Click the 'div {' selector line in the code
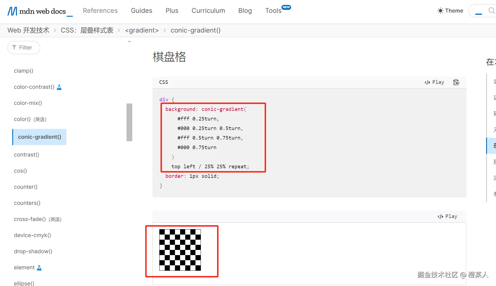This screenshot has width=496, height=286. point(167,100)
